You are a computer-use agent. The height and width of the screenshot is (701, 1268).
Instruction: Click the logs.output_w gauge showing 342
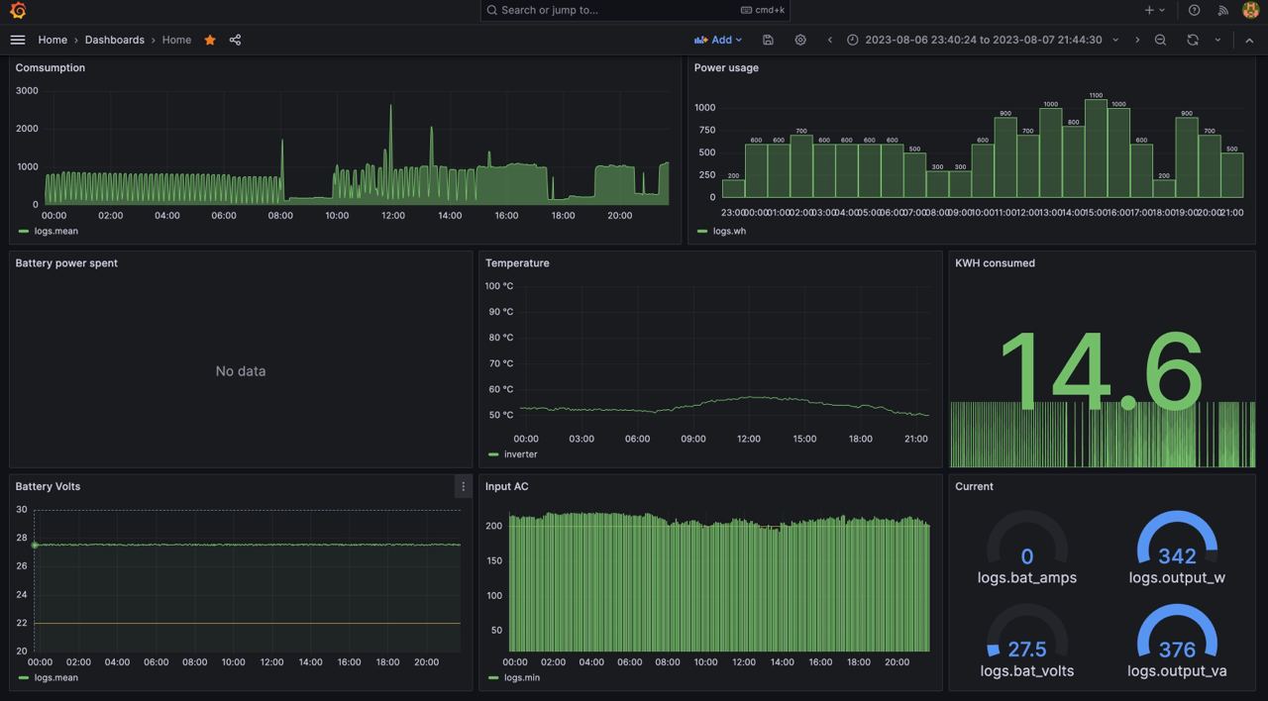(x=1177, y=548)
